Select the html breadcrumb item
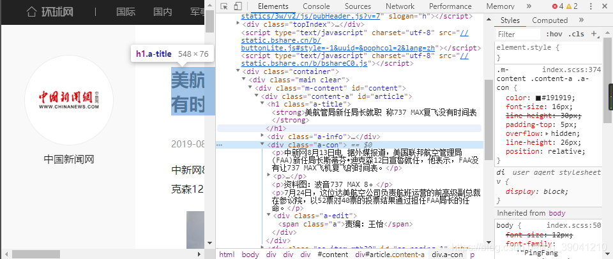613x259 pixels. [x=227, y=255]
